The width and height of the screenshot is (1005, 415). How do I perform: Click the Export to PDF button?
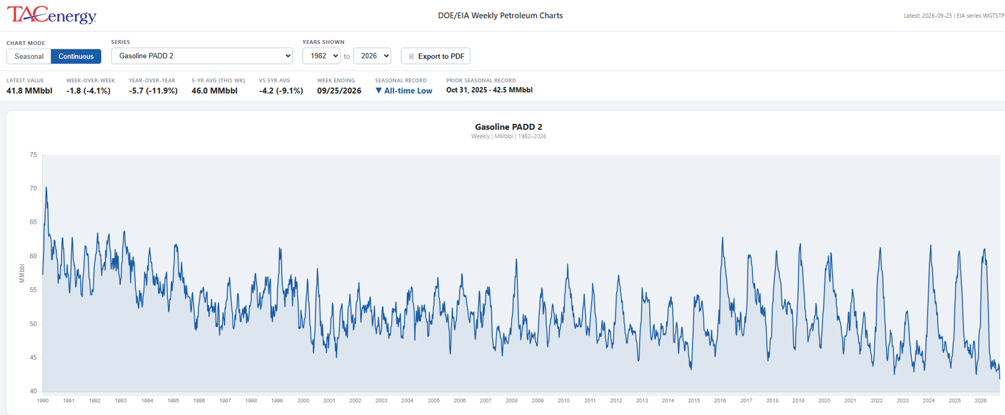point(435,56)
